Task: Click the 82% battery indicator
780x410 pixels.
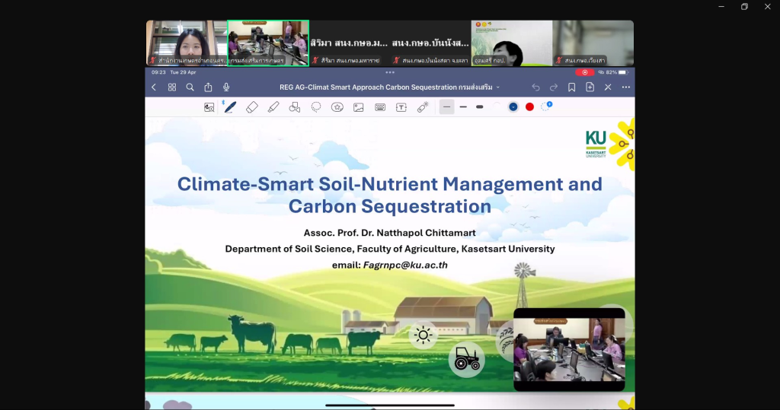Action: (617, 72)
